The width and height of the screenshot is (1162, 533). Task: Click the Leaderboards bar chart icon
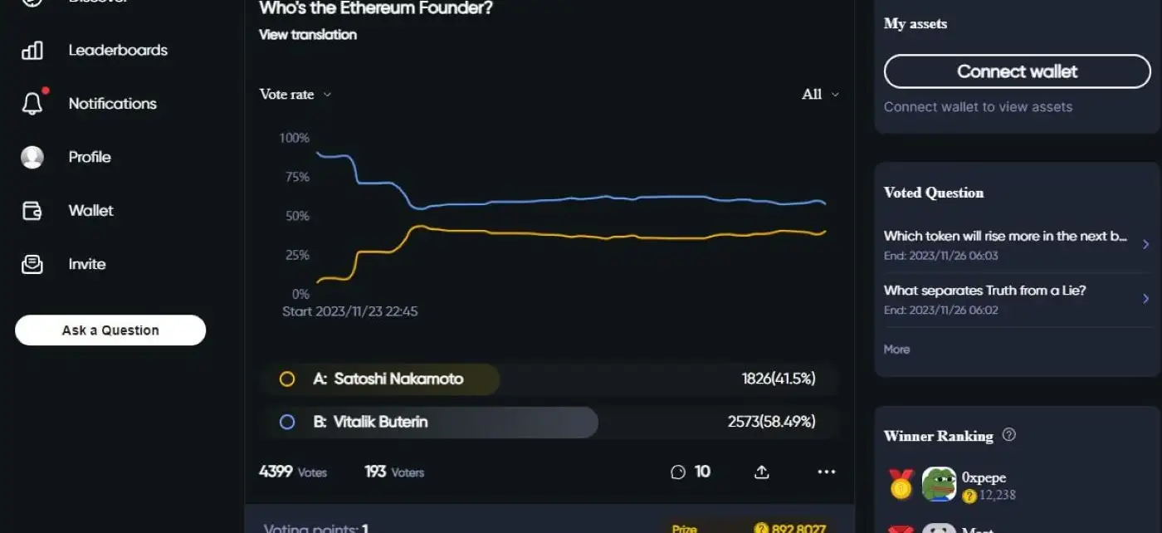32,51
